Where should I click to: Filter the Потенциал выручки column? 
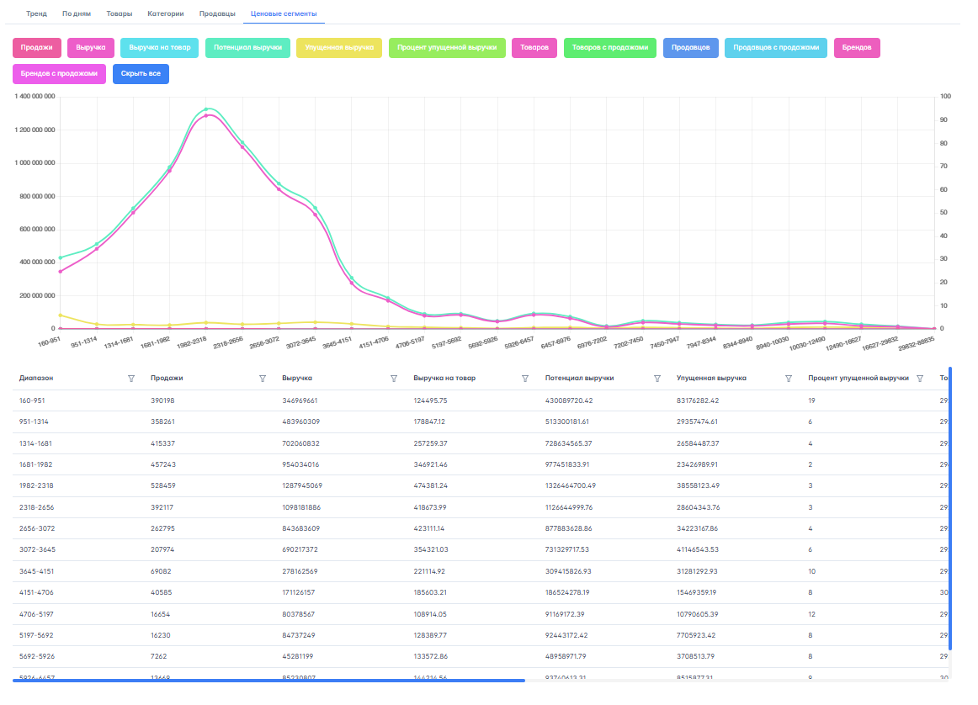(x=657, y=379)
